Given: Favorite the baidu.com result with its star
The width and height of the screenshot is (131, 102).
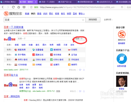Looking at the screenshot, I should pos(84,70).
